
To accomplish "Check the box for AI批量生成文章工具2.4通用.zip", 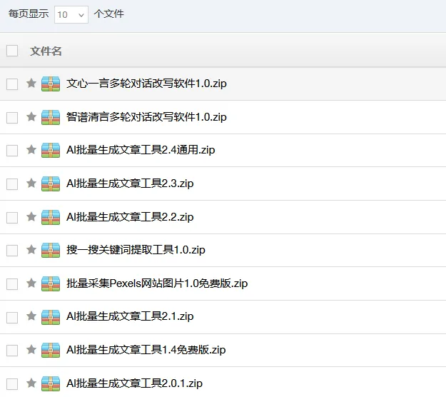I will pos(12,151).
